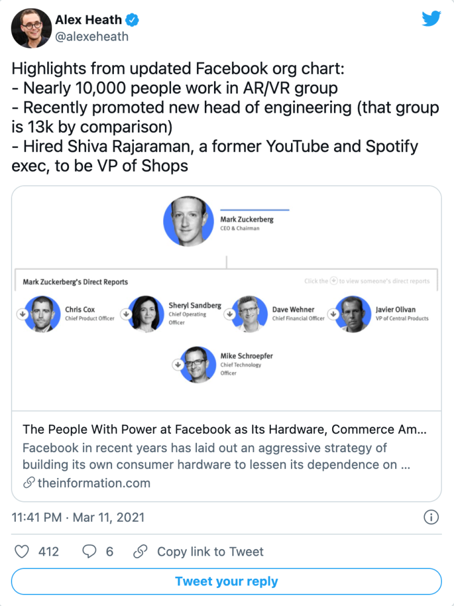454x606 pixels.
Task: Expand Chris Cox's direct reports
Action: pos(22,314)
